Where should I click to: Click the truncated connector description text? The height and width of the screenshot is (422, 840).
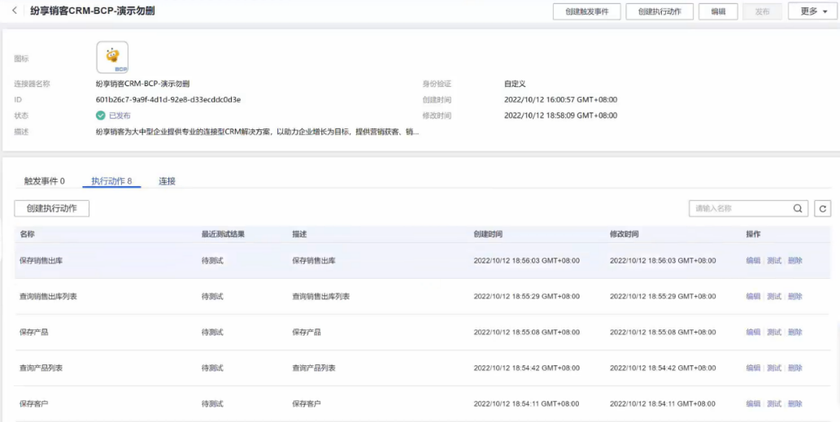257,131
